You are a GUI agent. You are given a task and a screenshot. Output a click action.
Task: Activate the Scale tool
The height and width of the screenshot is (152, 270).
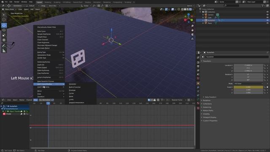(4, 35)
